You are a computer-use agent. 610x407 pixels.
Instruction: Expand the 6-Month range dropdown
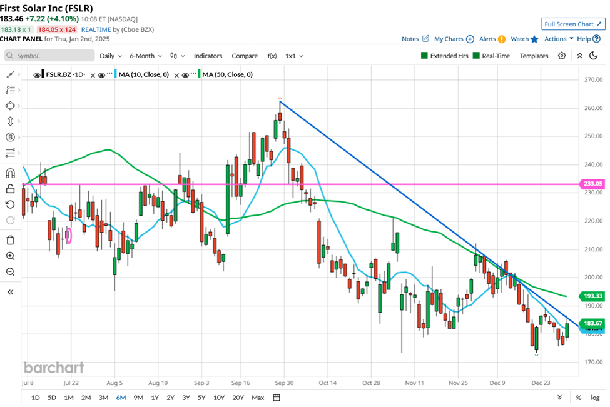144,56
